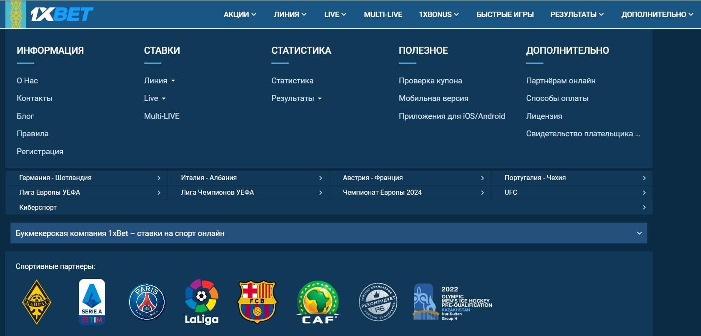Open the Лицензия link
Viewport: 701px width, 336px height.
pyautogui.click(x=544, y=116)
